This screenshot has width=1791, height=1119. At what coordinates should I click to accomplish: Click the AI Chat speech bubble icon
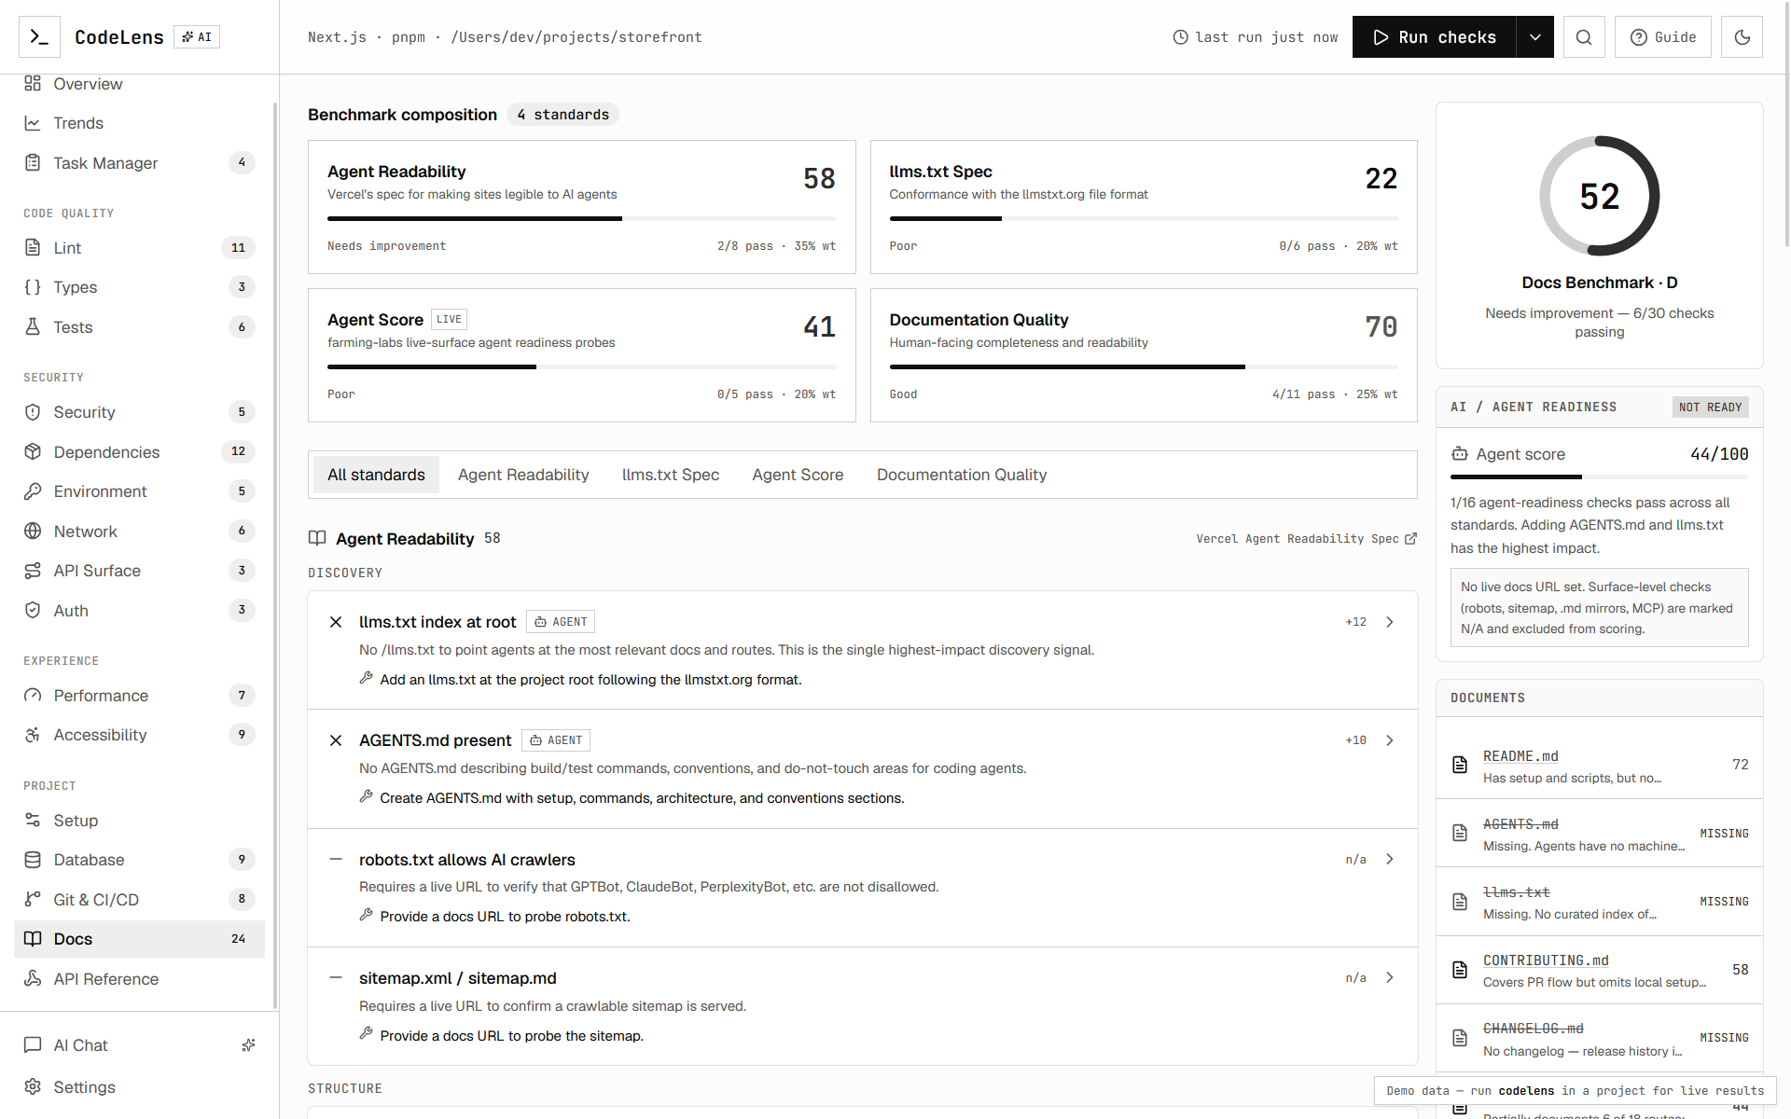click(x=33, y=1044)
